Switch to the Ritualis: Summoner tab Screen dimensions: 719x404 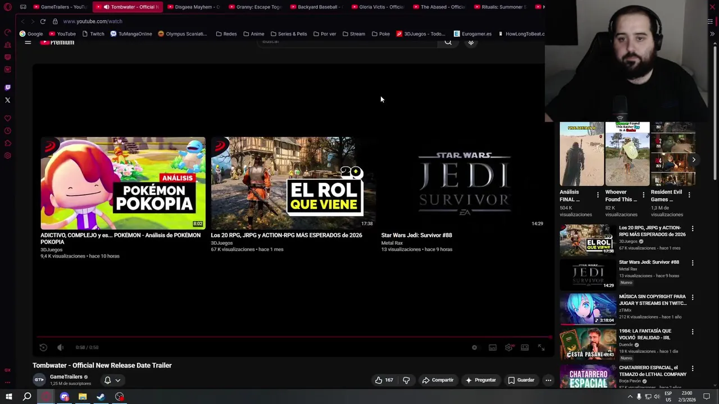pyautogui.click(x=500, y=7)
